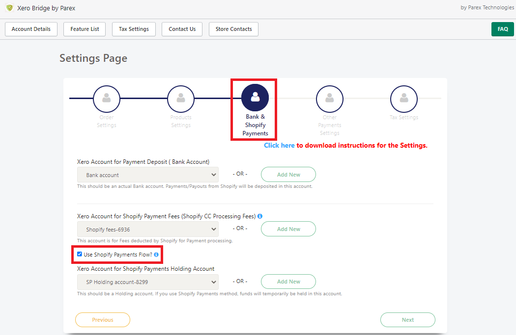Open the SP Holding account-8299 dropdown

pyautogui.click(x=147, y=282)
